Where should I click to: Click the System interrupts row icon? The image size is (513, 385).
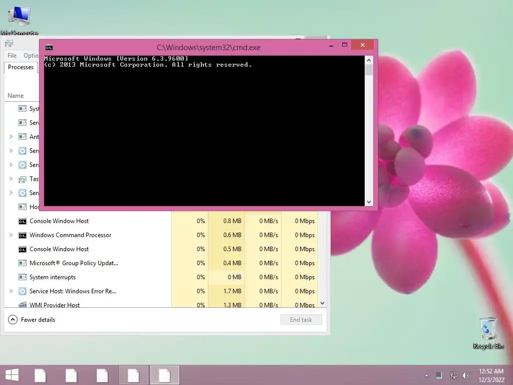pyautogui.click(x=22, y=277)
